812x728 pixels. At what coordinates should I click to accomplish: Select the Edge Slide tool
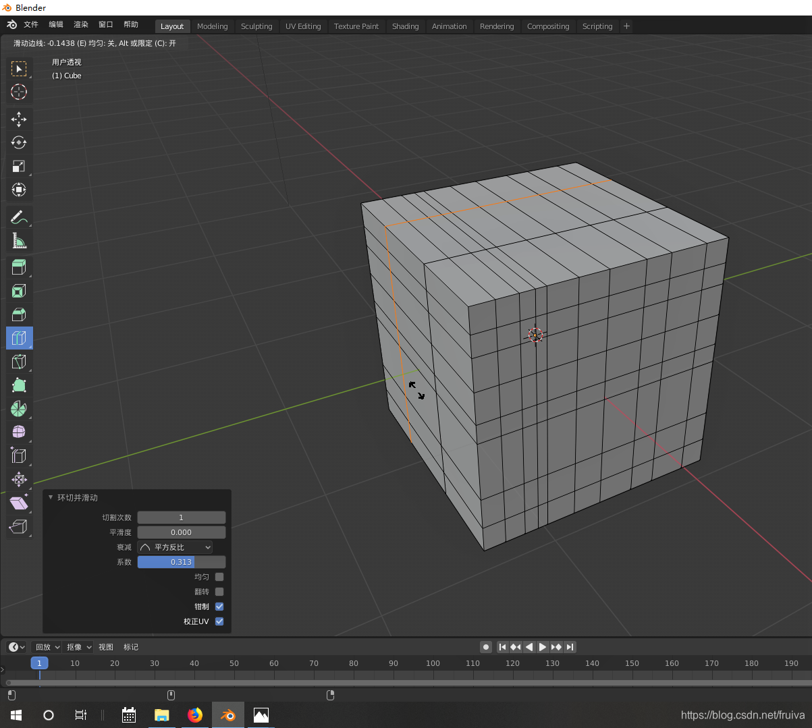(19, 456)
